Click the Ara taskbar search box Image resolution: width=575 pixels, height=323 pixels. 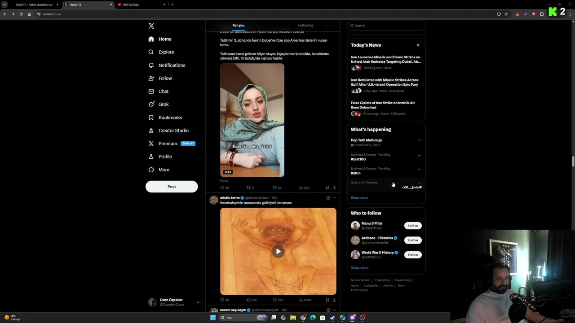(243, 318)
